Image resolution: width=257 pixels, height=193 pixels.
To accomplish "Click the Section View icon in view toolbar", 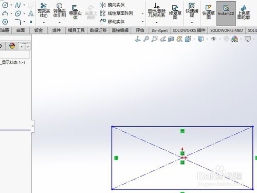I will click(171, 39).
